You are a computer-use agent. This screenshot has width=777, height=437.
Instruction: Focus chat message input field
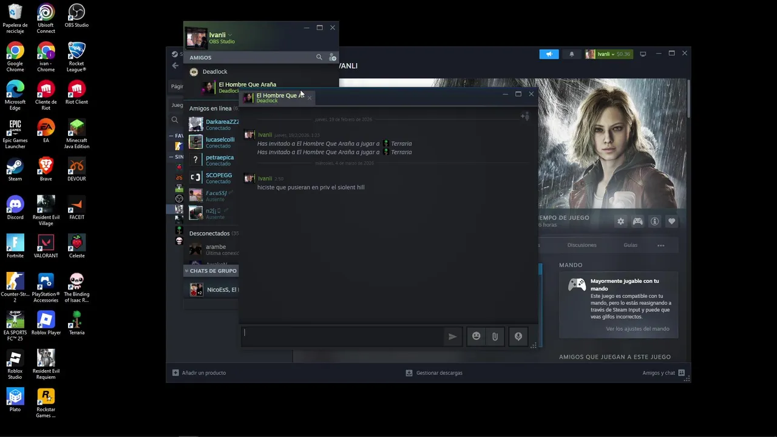[x=342, y=336]
